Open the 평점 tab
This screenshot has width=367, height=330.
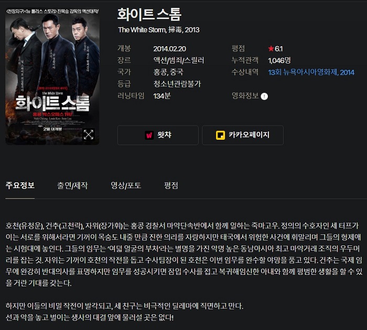click(171, 185)
